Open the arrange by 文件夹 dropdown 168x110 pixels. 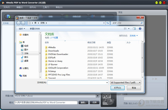[x=134, y=36]
